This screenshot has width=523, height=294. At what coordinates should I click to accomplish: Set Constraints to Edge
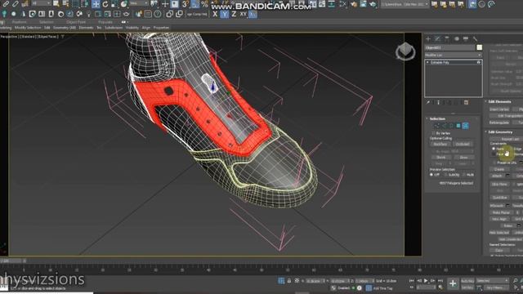click(x=512, y=149)
